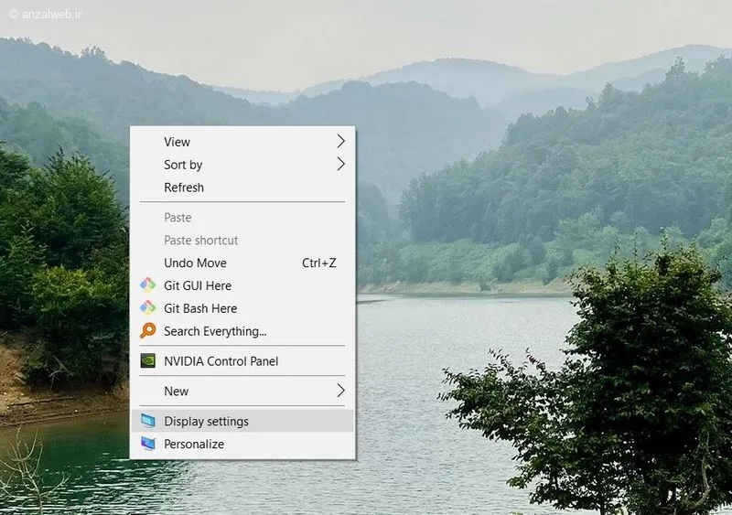732x515 pixels.
Task: Click the Display settings monitor icon
Action: coord(148,421)
